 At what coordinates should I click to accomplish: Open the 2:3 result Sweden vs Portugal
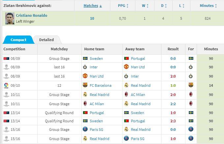coord(173,121)
